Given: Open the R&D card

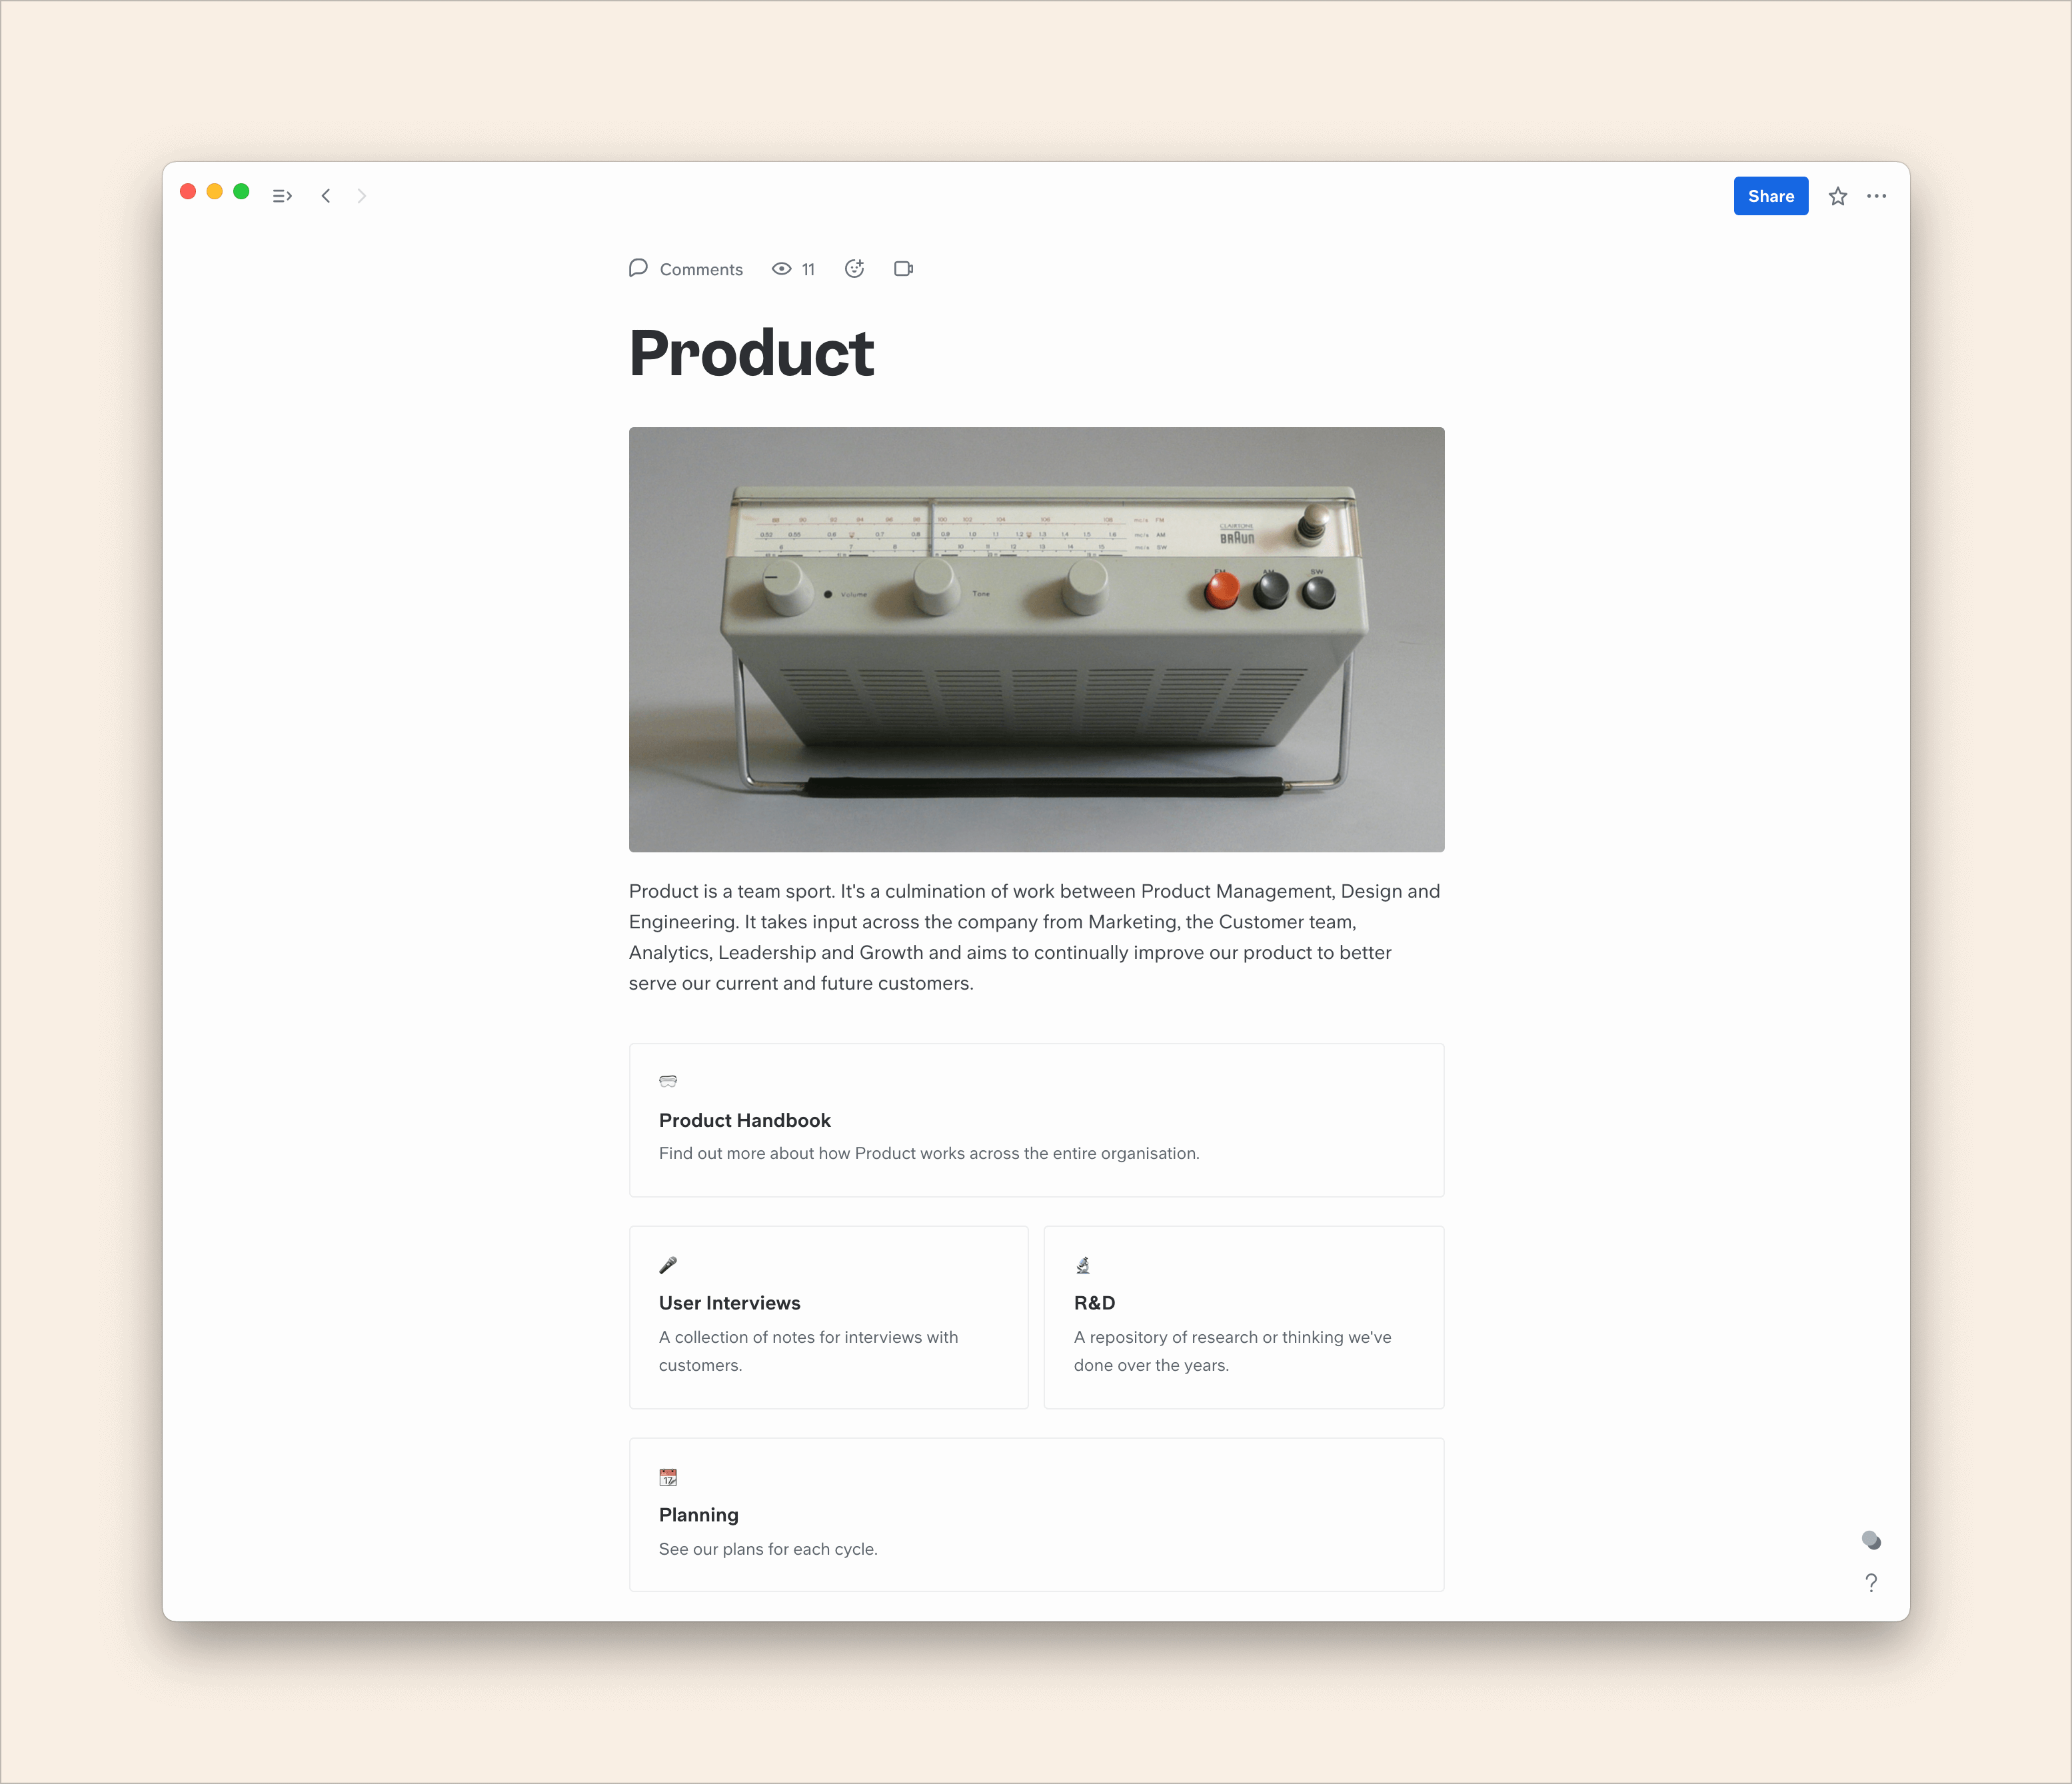Looking at the screenshot, I should pos(1243,1317).
